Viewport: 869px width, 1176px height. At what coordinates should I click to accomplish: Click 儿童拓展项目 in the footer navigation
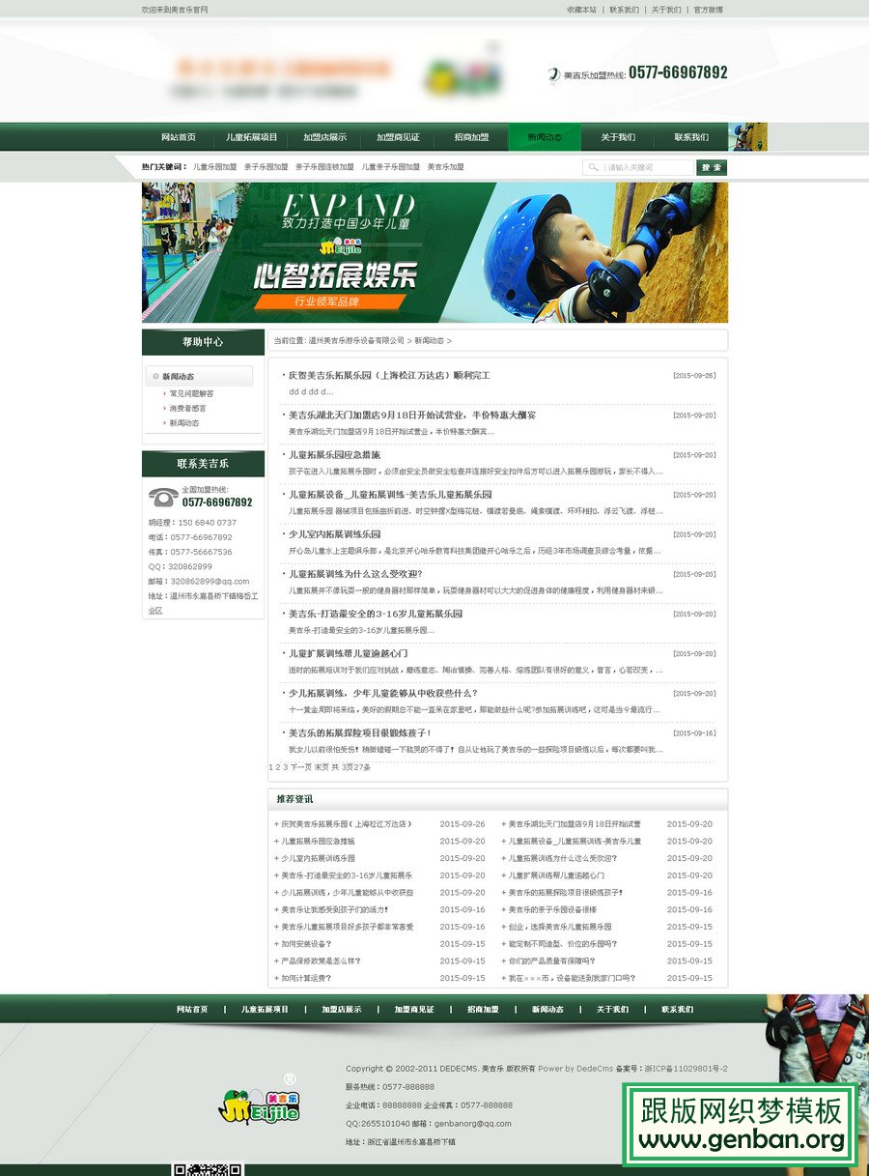coord(265,1009)
